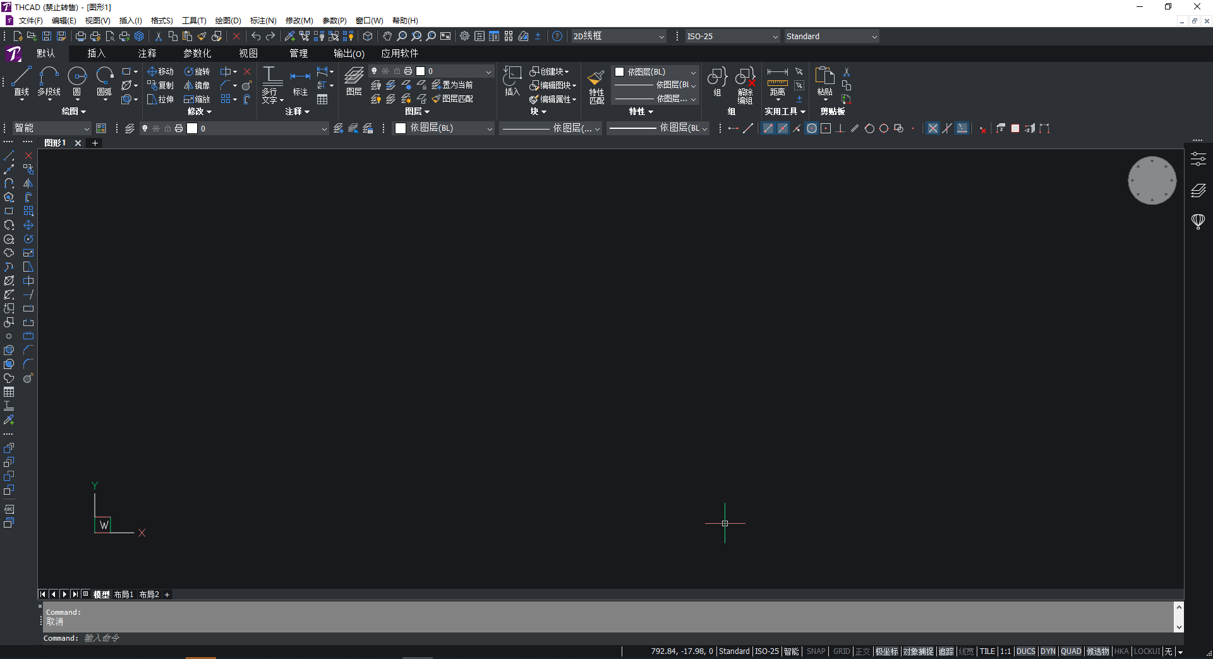Switch to the 参数化 ribbon tab
The height and width of the screenshot is (659, 1213).
tap(197, 54)
